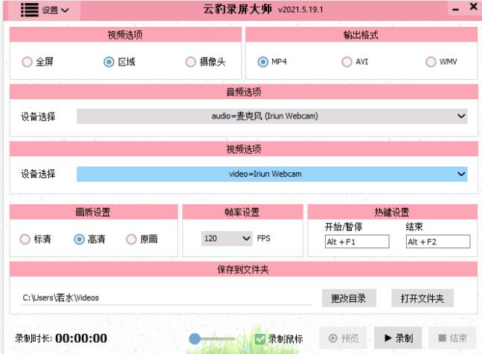Open the 120 FPS frame rate dropdown
The width and height of the screenshot is (482, 354).
(227, 238)
